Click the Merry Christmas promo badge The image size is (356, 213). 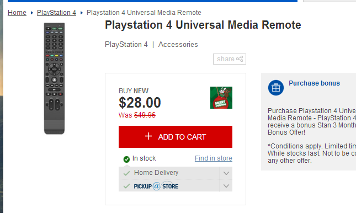coord(221,98)
